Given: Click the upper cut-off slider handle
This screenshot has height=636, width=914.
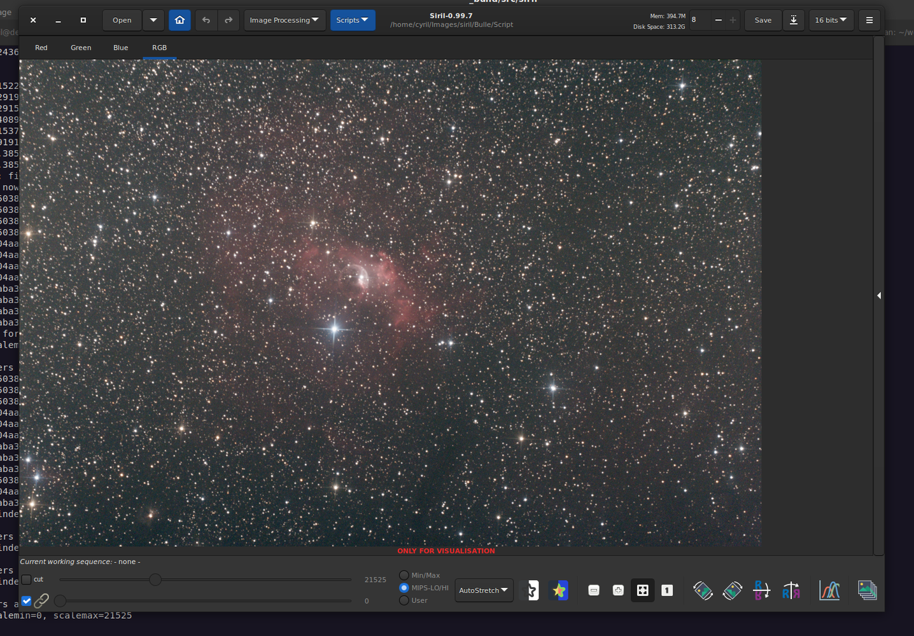Looking at the screenshot, I should click(155, 579).
